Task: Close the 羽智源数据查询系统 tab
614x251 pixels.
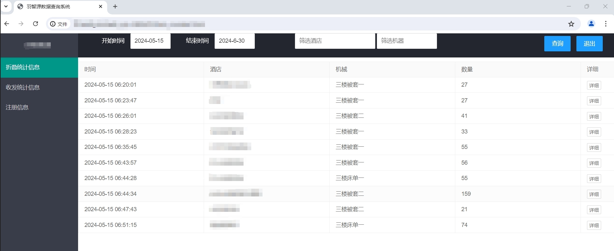Action: tap(101, 6)
